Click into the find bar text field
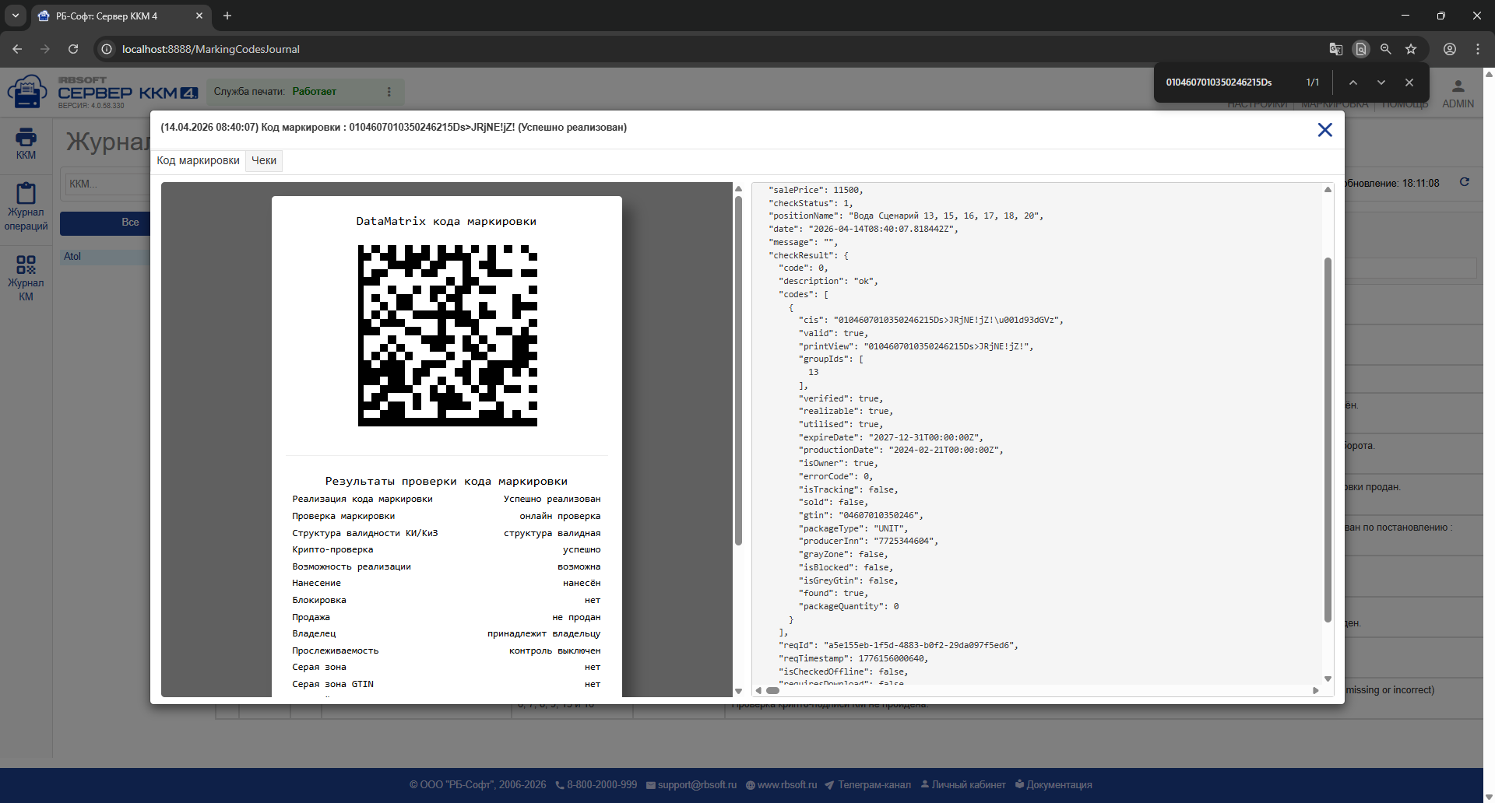 [x=1229, y=82]
